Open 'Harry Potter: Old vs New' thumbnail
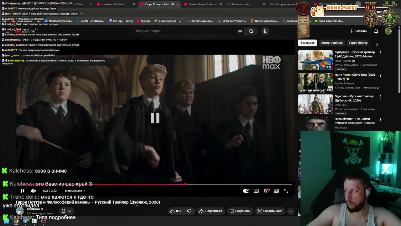 [315, 83]
